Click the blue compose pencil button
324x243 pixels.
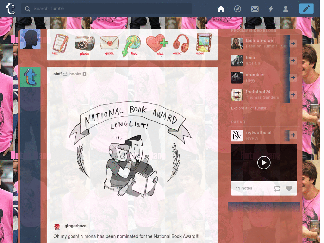pyautogui.click(x=306, y=9)
